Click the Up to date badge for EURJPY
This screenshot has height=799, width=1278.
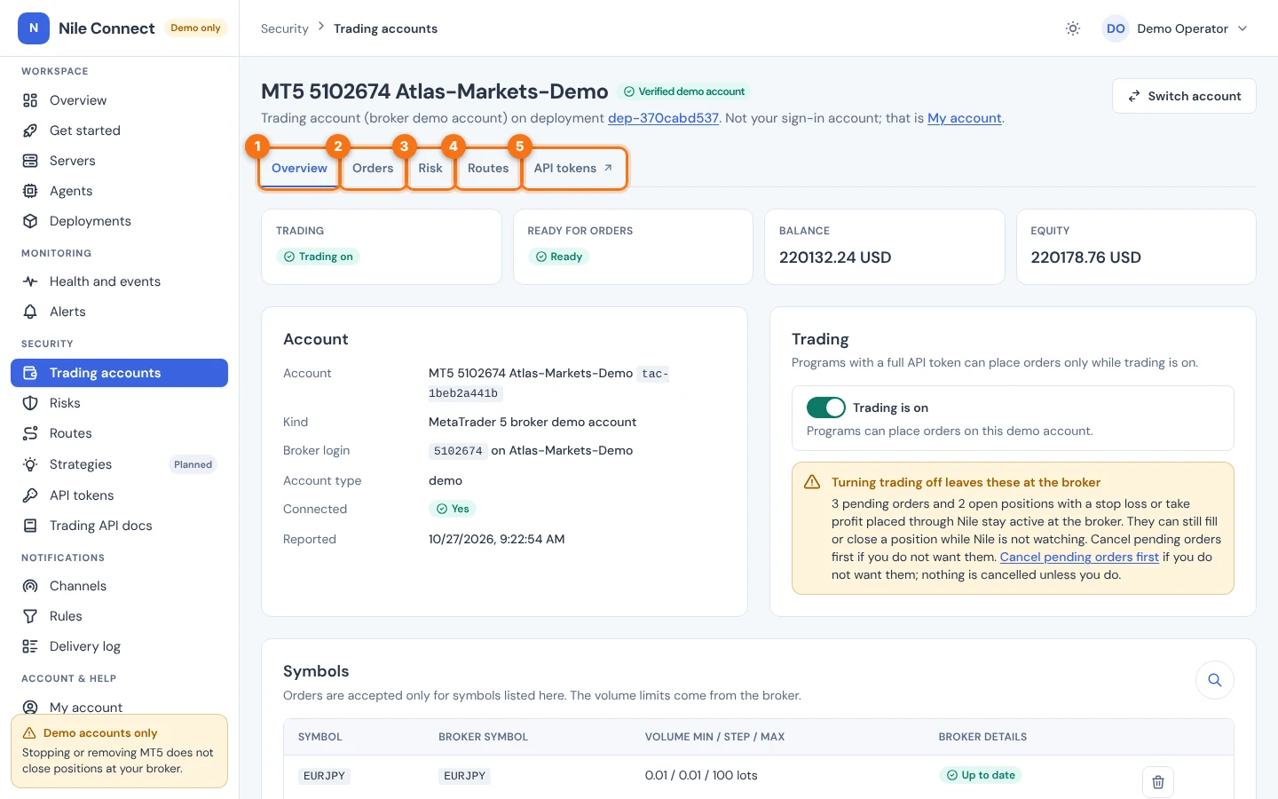981,775
